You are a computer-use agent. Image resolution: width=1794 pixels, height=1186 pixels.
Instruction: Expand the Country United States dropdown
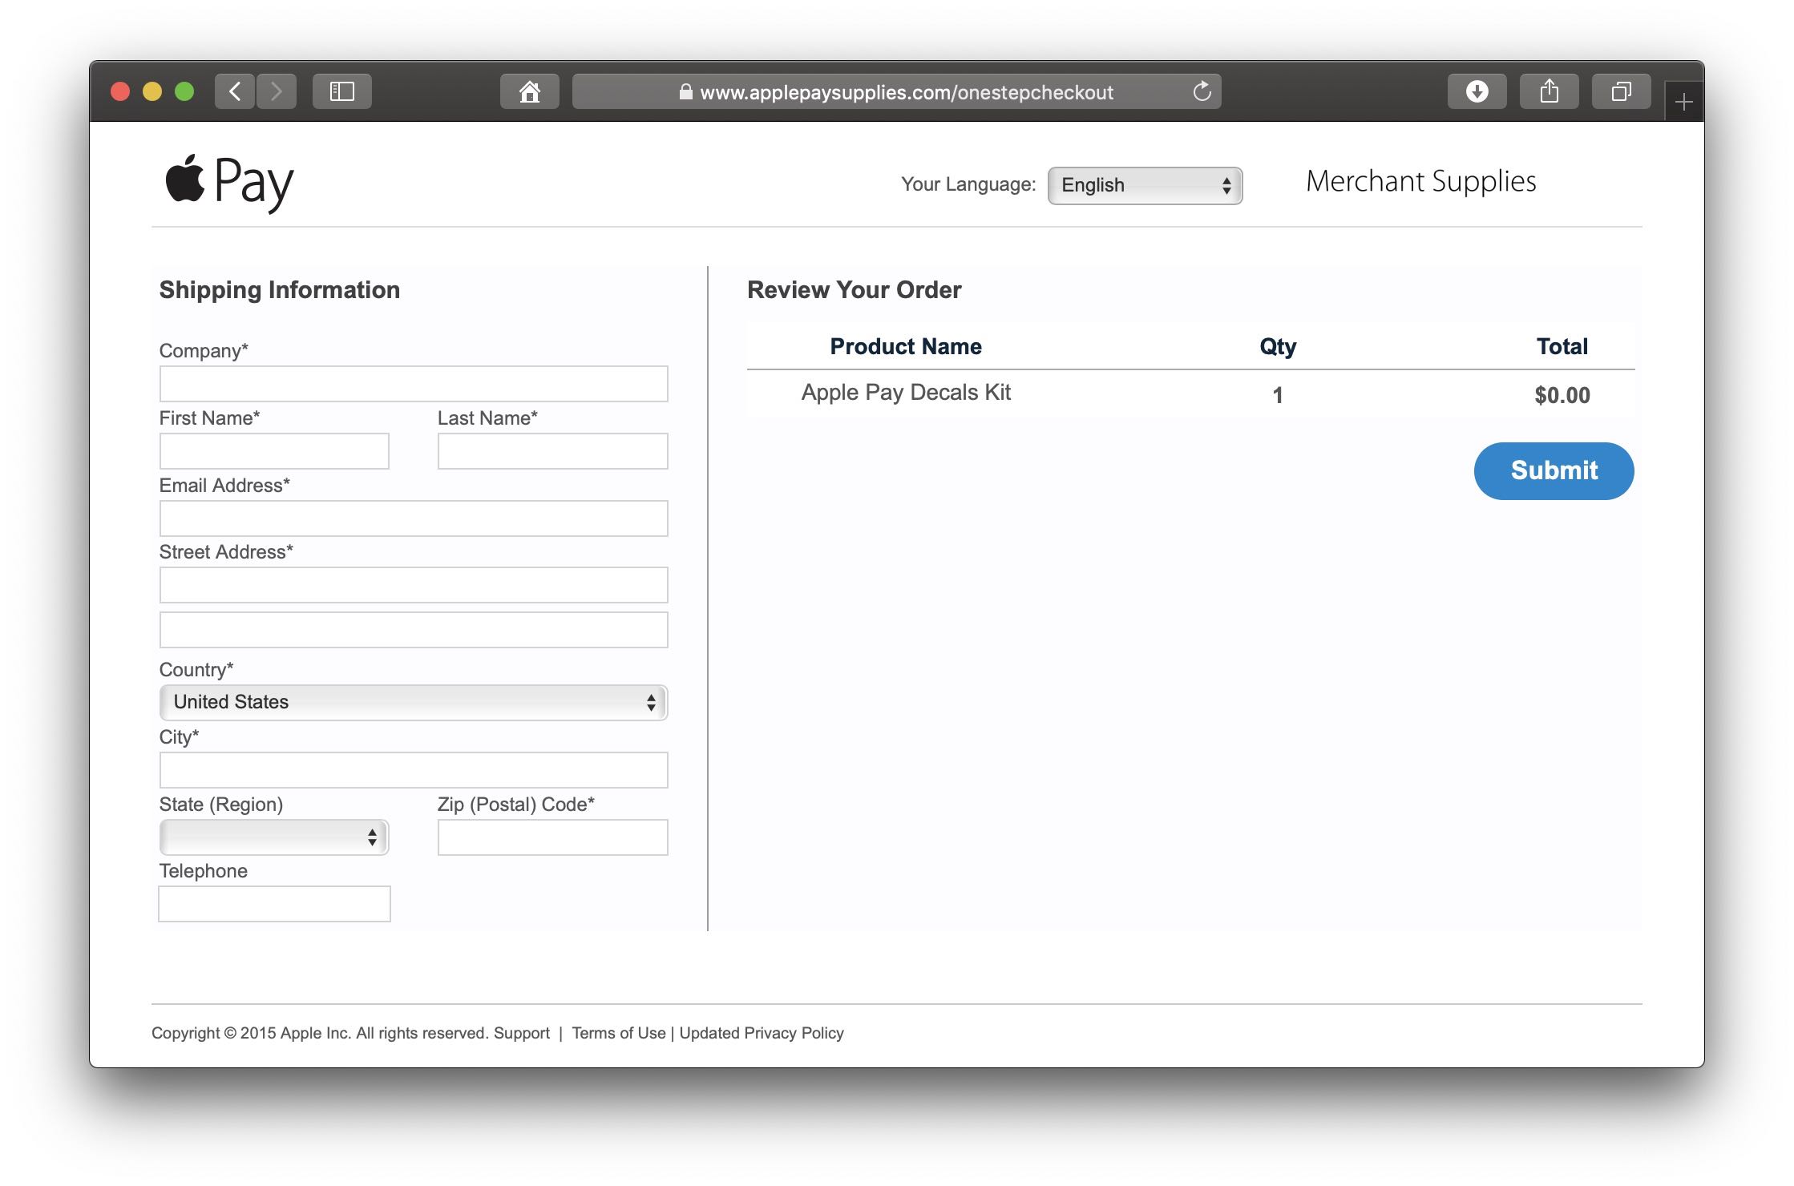tap(413, 702)
